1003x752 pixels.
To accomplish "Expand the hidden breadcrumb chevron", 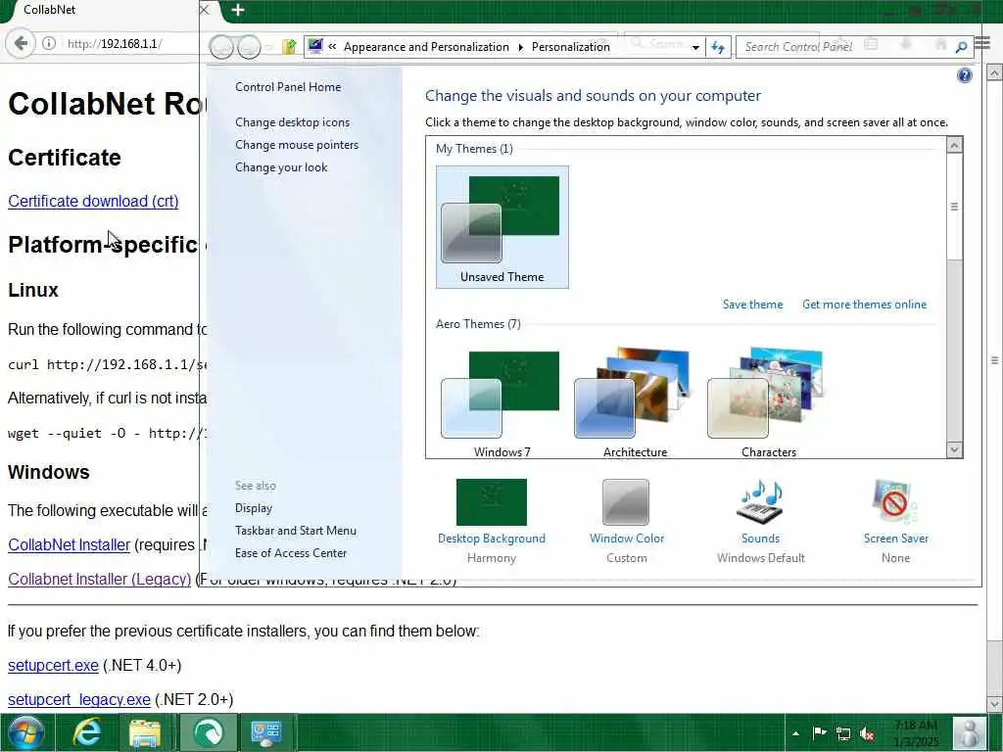I will pyautogui.click(x=332, y=47).
